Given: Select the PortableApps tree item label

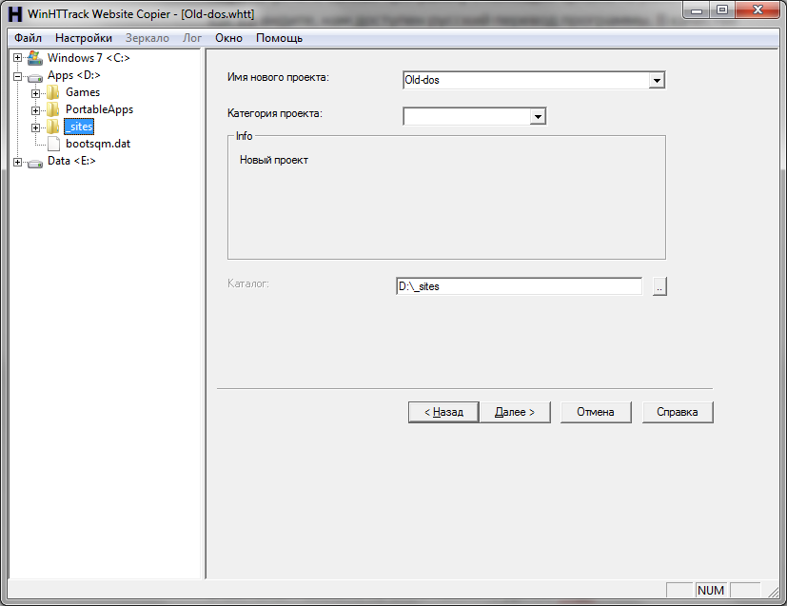Looking at the screenshot, I should tap(99, 109).
